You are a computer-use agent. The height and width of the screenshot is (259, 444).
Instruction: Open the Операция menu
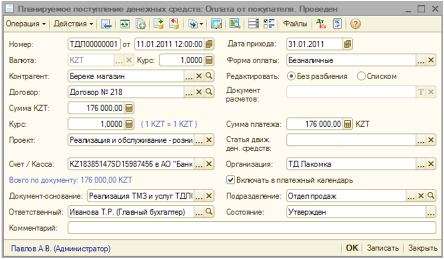pyautogui.click(x=25, y=24)
